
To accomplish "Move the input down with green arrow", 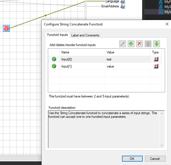I will pos(157,44).
